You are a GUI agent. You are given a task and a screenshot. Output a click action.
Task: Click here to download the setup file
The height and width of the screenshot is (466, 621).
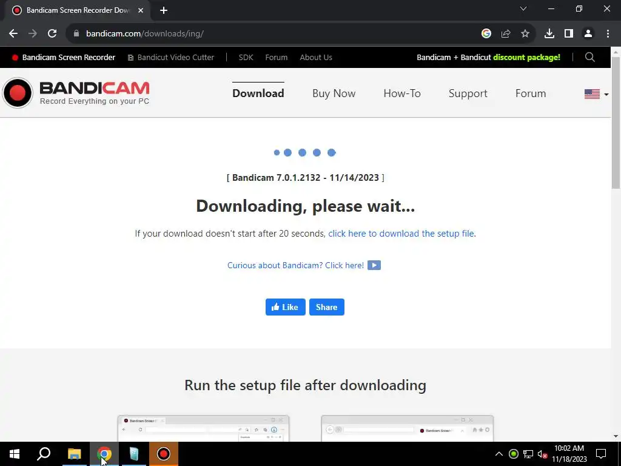click(401, 234)
